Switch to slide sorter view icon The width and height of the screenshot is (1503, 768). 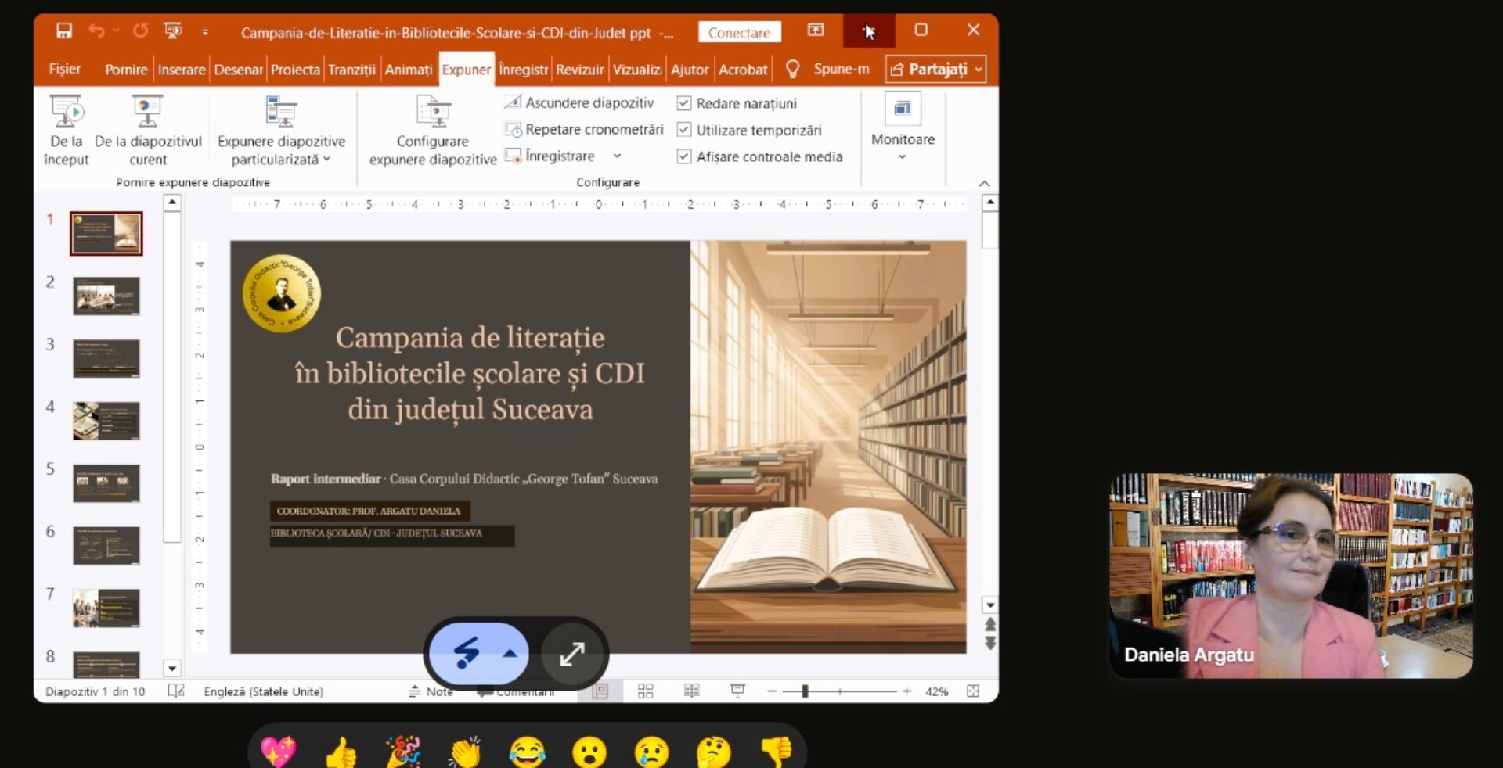click(645, 691)
